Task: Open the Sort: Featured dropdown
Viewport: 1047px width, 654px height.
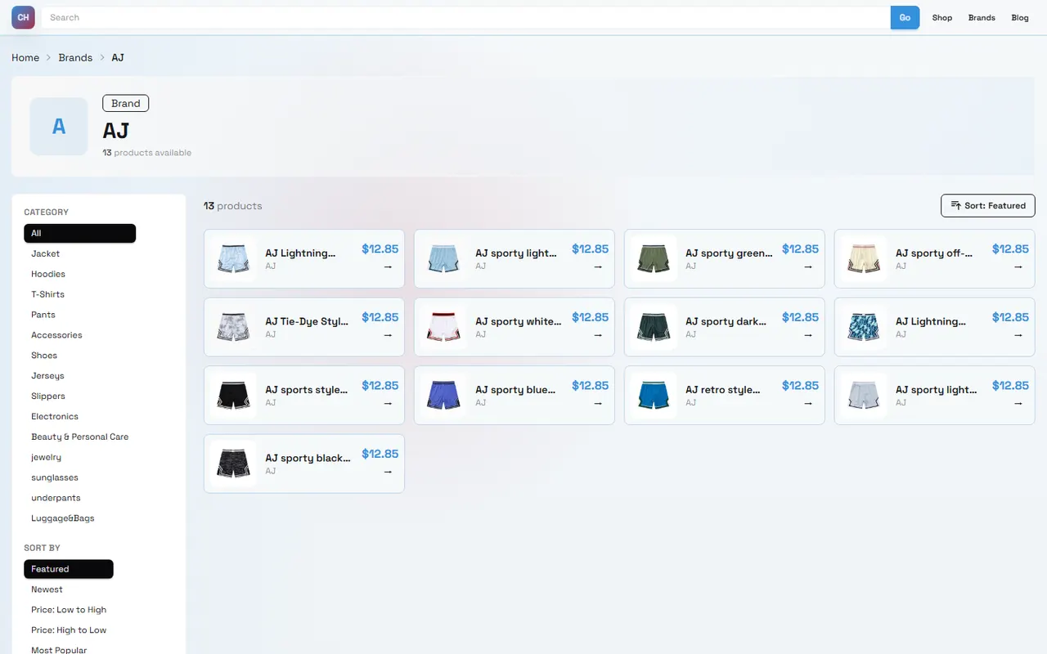Action: click(988, 205)
